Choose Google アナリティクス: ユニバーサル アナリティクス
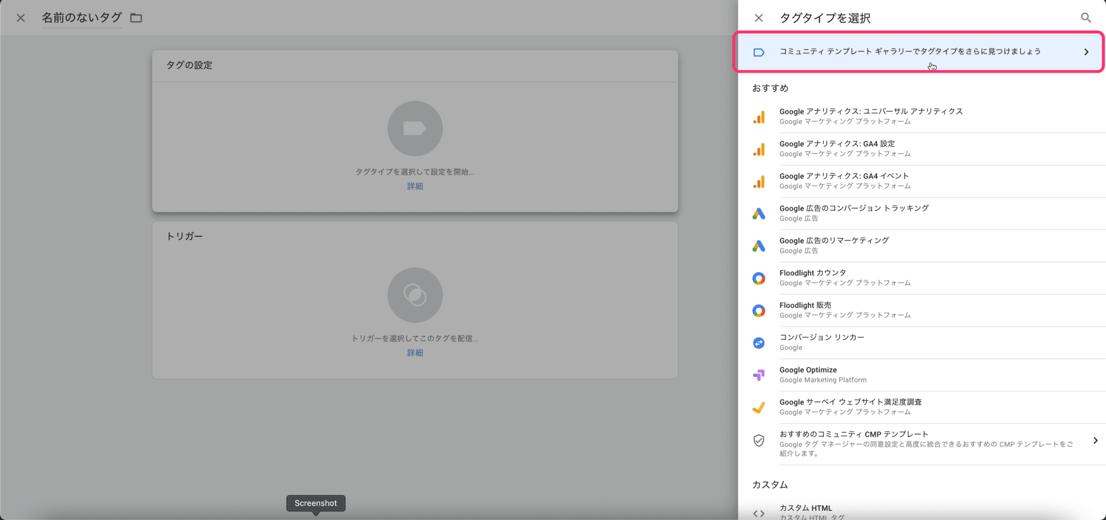 point(921,117)
